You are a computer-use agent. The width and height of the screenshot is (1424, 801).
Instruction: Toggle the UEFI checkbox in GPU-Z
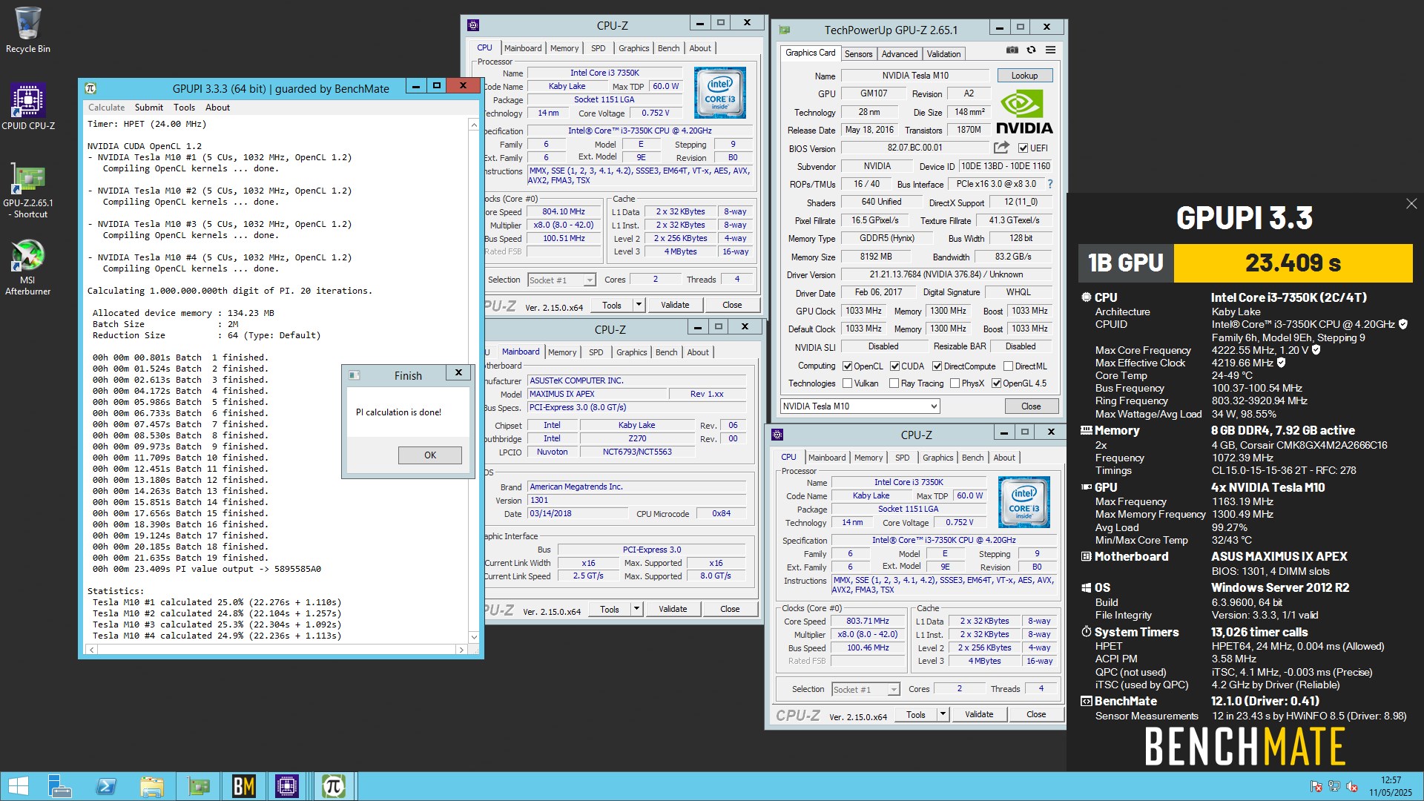tap(1023, 148)
